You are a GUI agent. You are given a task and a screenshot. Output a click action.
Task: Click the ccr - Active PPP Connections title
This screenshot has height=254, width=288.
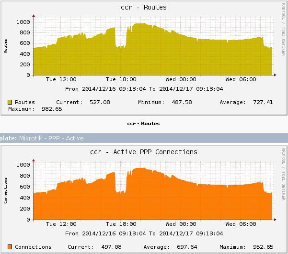[x=144, y=152]
